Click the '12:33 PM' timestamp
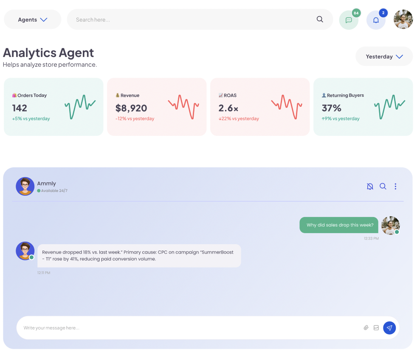Screen dimensions: 417x361 371,238
